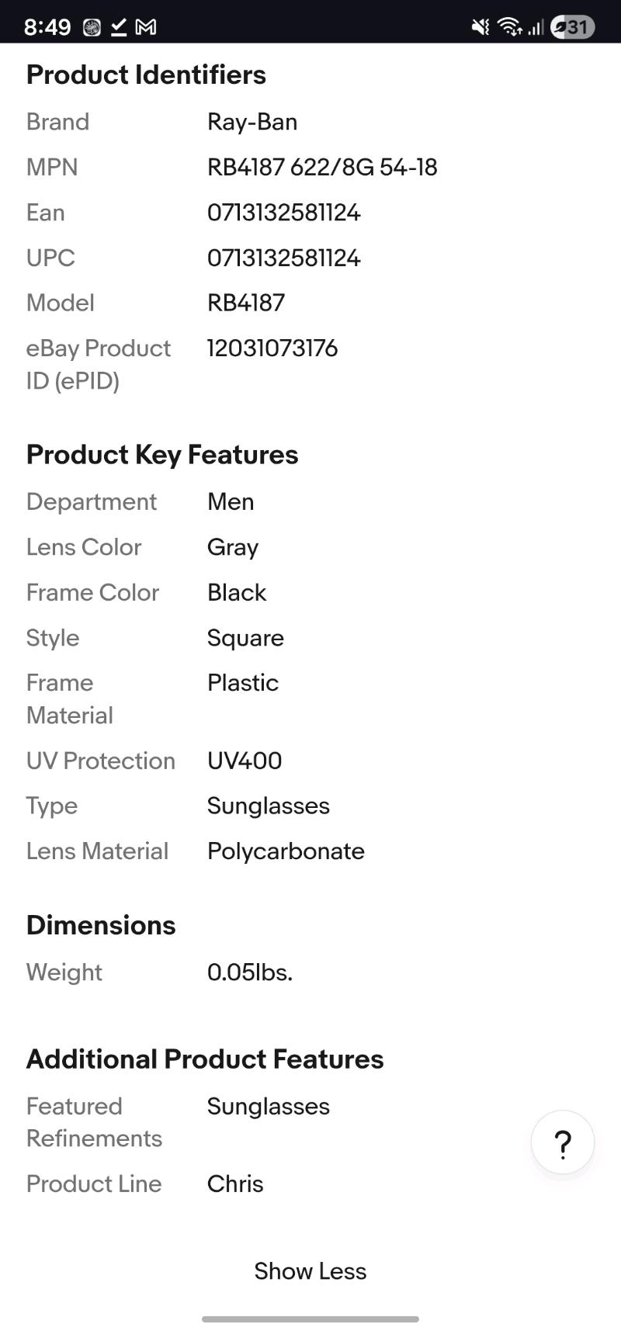
Task: Tap the Gmail notification icon
Action: click(x=146, y=27)
